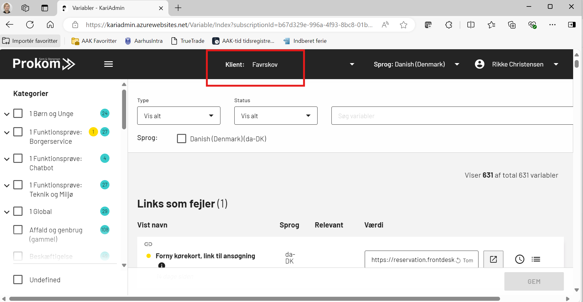The image size is (583, 302).
Task: Tick the Danish (Denmark) language checkbox
Action: pos(182,139)
